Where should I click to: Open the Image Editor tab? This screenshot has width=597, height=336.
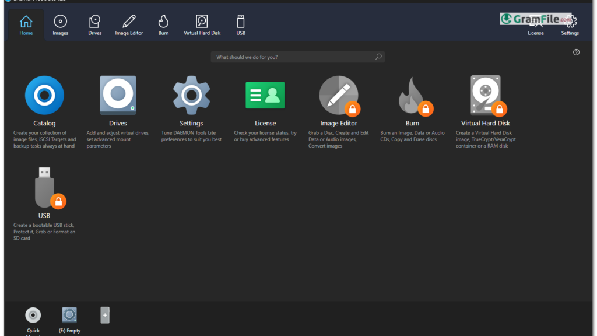click(129, 25)
